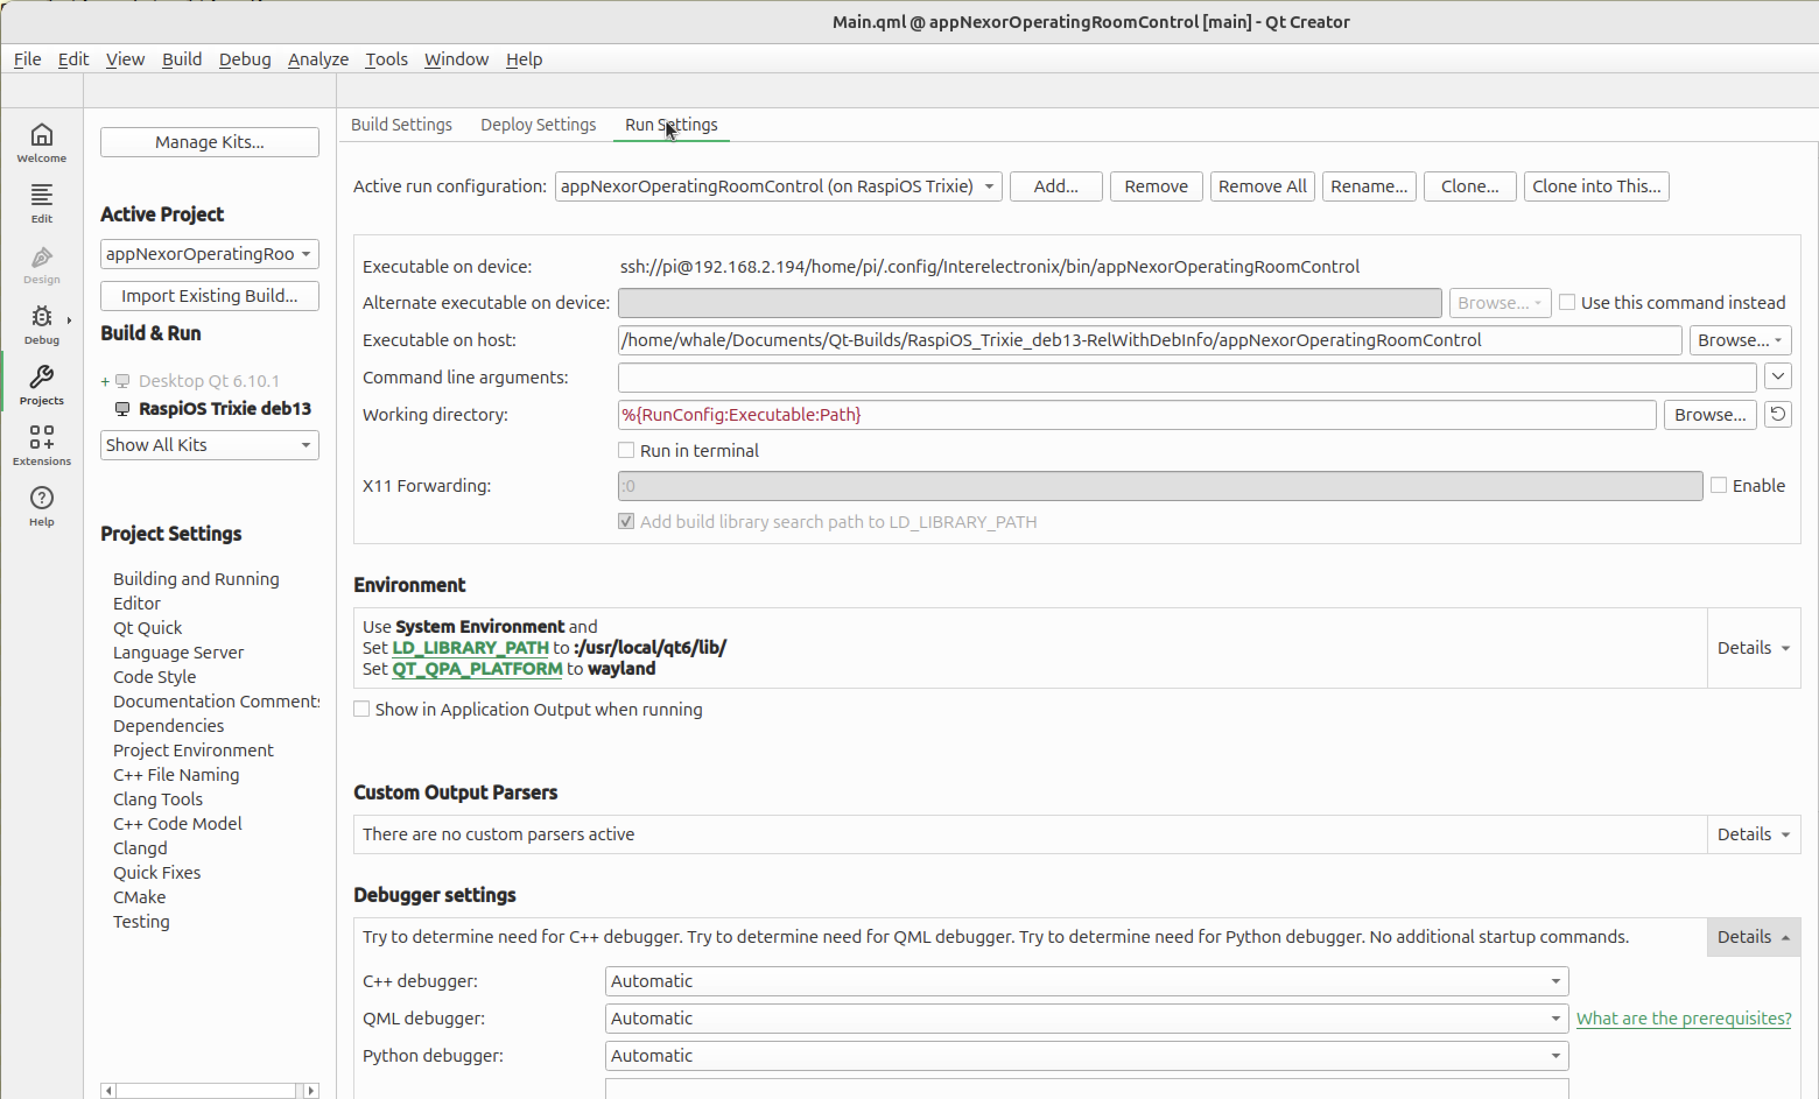Switch to Edit mode icon
1819x1099 pixels.
pyautogui.click(x=41, y=202)
